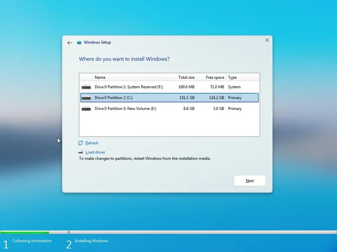
Task: Sort by the Total size column header
Action: [x=181, y=77]
